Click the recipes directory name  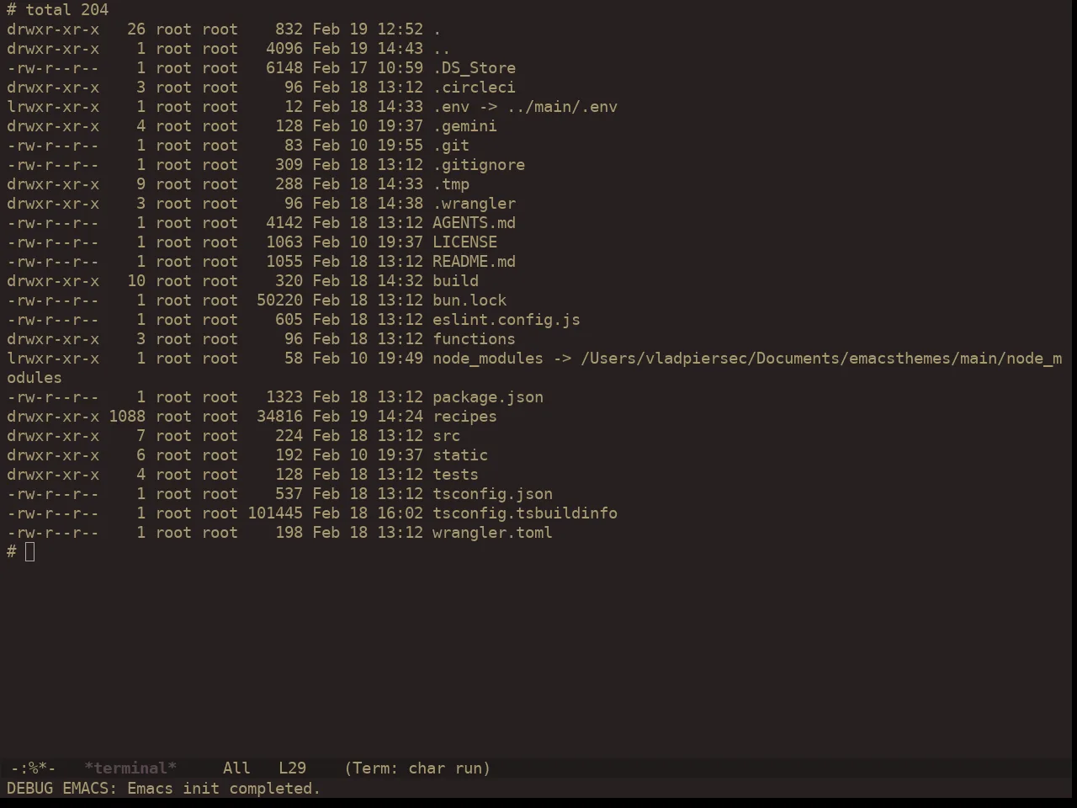tap(464, 417)
